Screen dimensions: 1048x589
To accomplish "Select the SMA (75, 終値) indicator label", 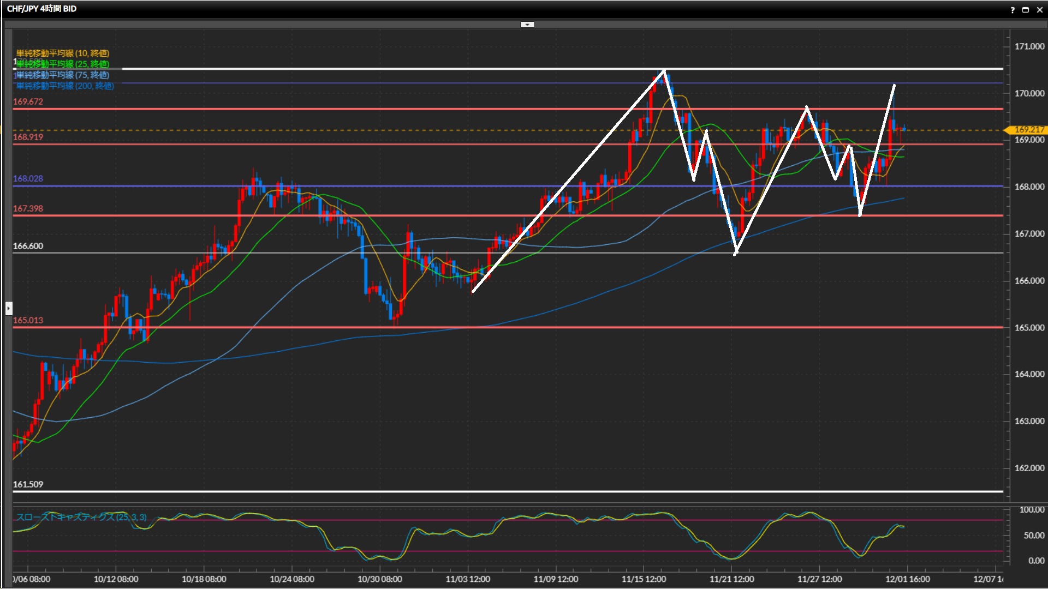I will click(62, 75).
